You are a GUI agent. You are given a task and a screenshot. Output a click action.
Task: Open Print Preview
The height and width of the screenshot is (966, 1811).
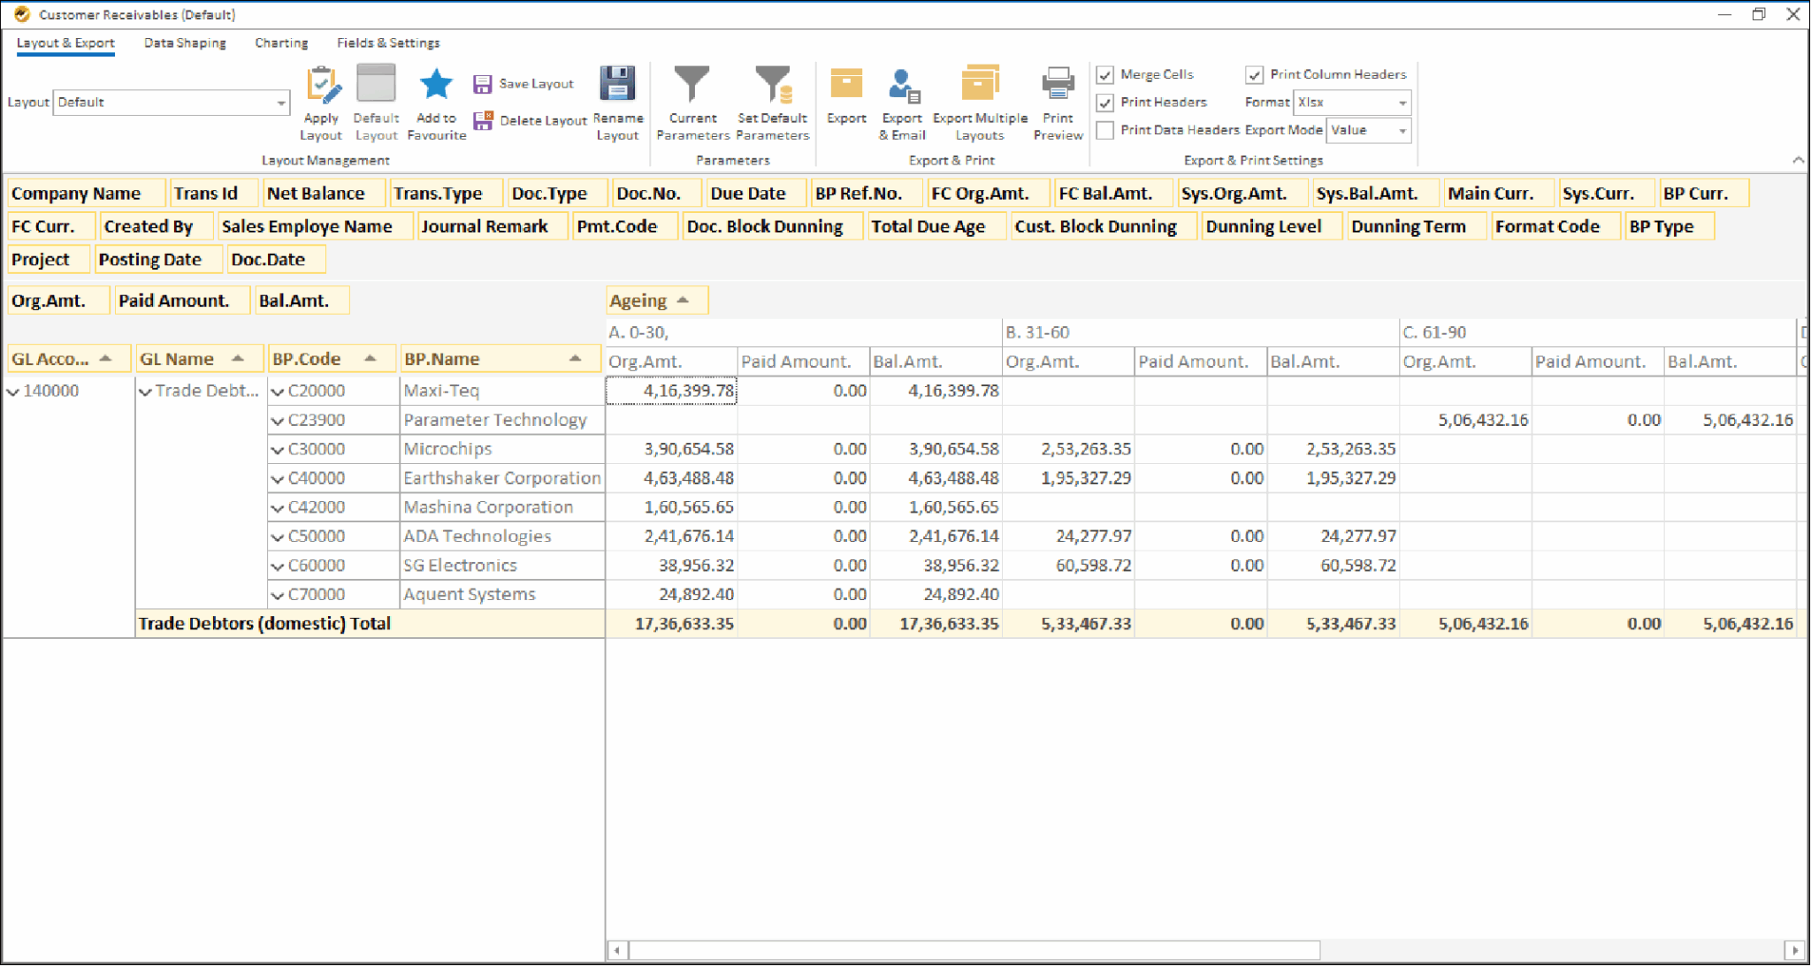1057,85
